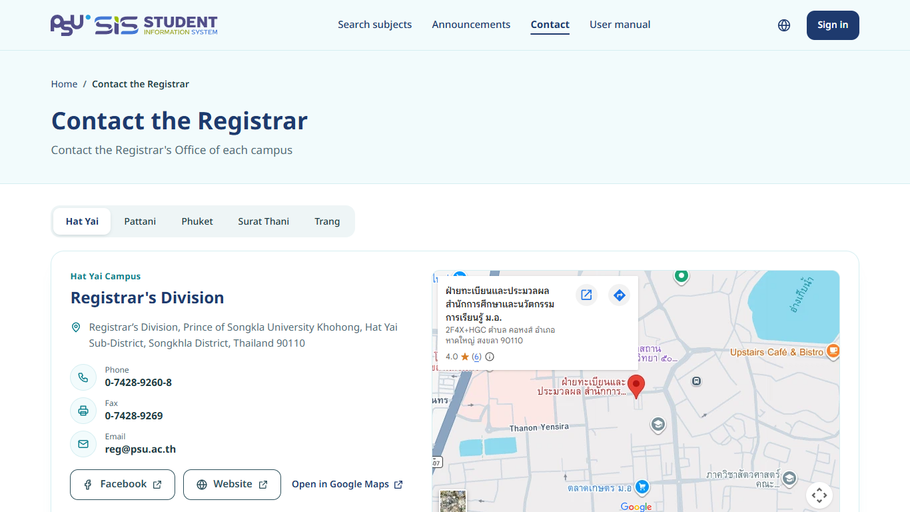
Task: Click the gray graduation cap marker at the map's lower right
Action: (789, 479)
